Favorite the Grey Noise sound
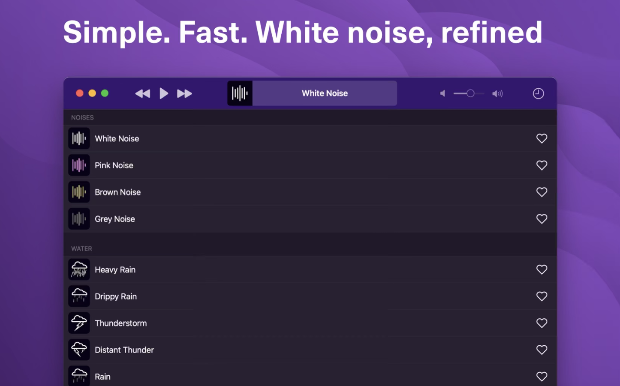The height and width of the screenshot is (386, 620). [542, 219]
